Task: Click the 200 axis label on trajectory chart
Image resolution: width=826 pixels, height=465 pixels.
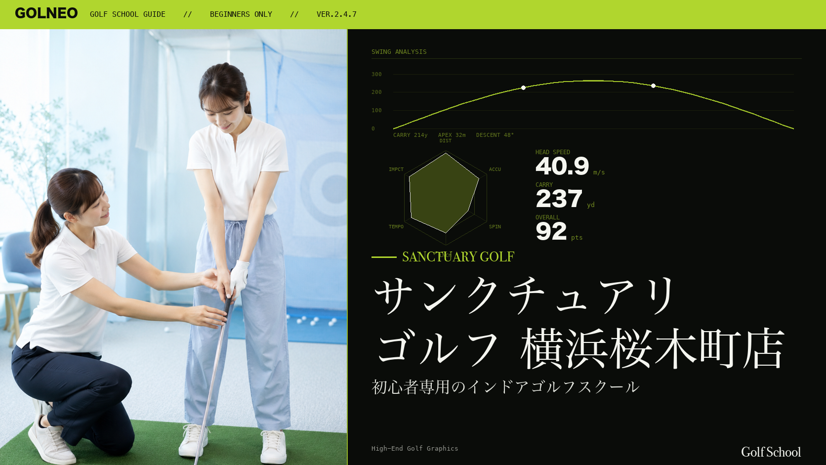Action: pyautogui.click(x=376, y=92)
